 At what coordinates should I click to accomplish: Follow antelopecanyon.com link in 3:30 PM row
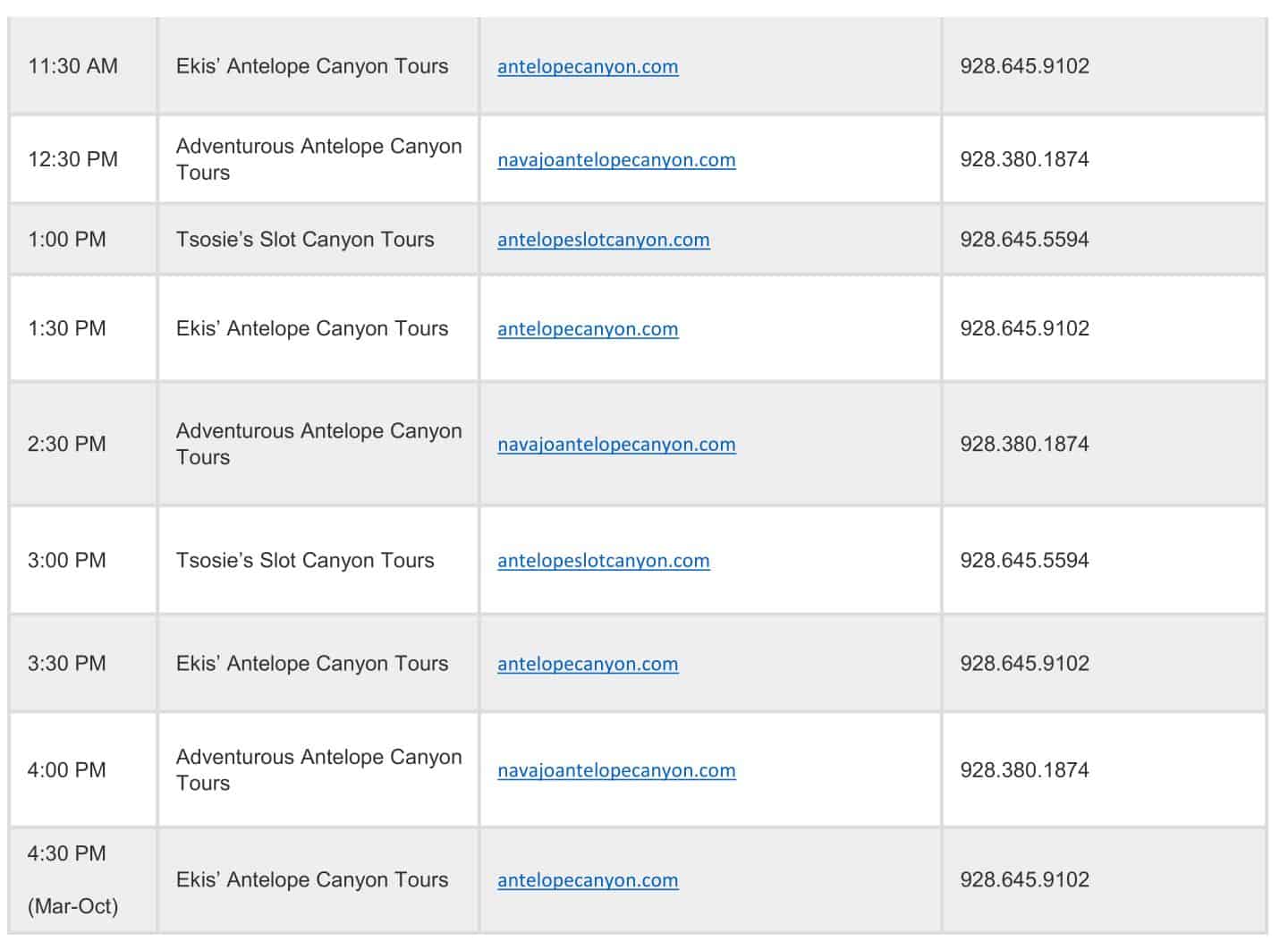coord(588,664)
